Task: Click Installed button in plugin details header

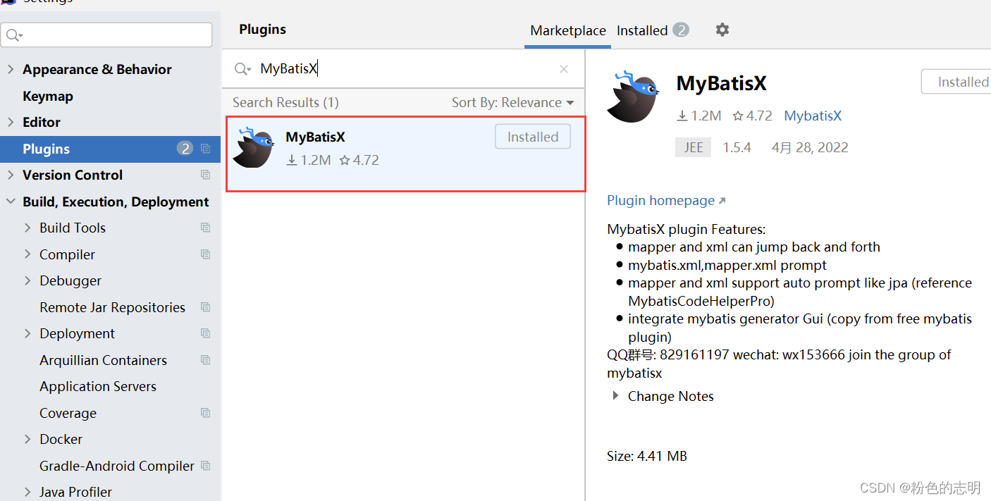Action: [956, 82]
